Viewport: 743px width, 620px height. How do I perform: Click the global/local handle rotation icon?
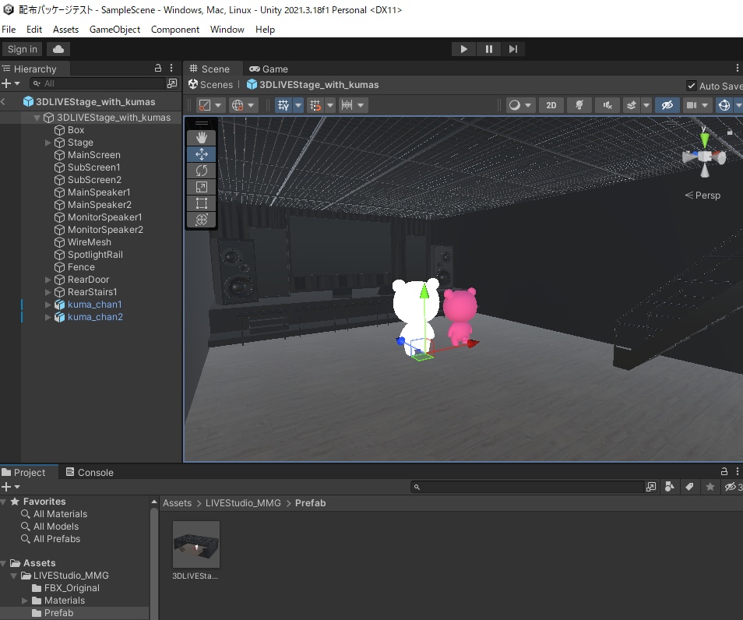point(238,105)
